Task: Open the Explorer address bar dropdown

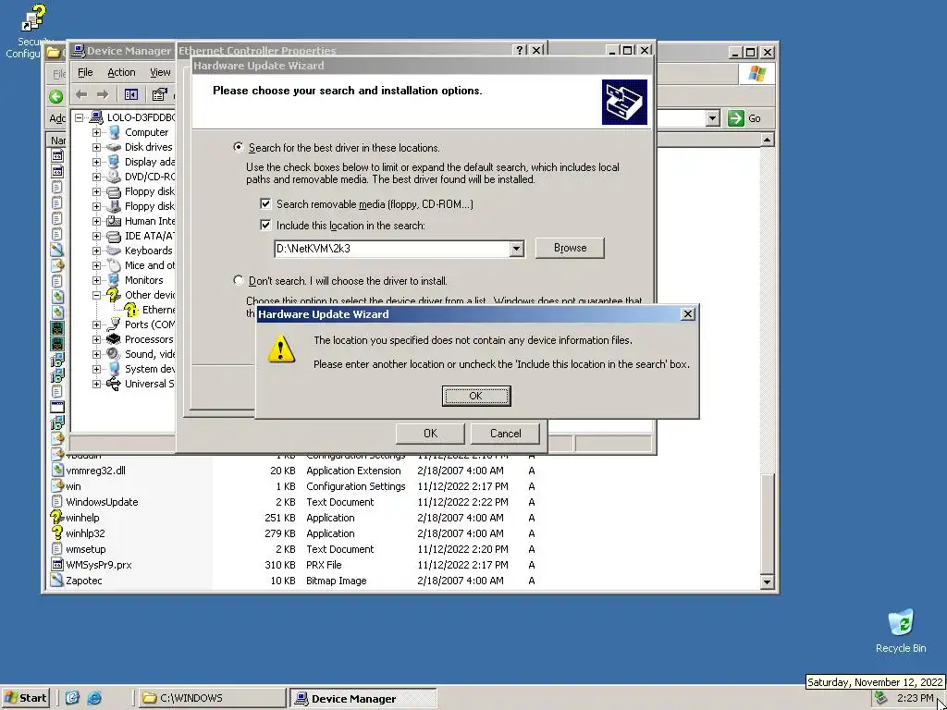Action: (713, 118)
